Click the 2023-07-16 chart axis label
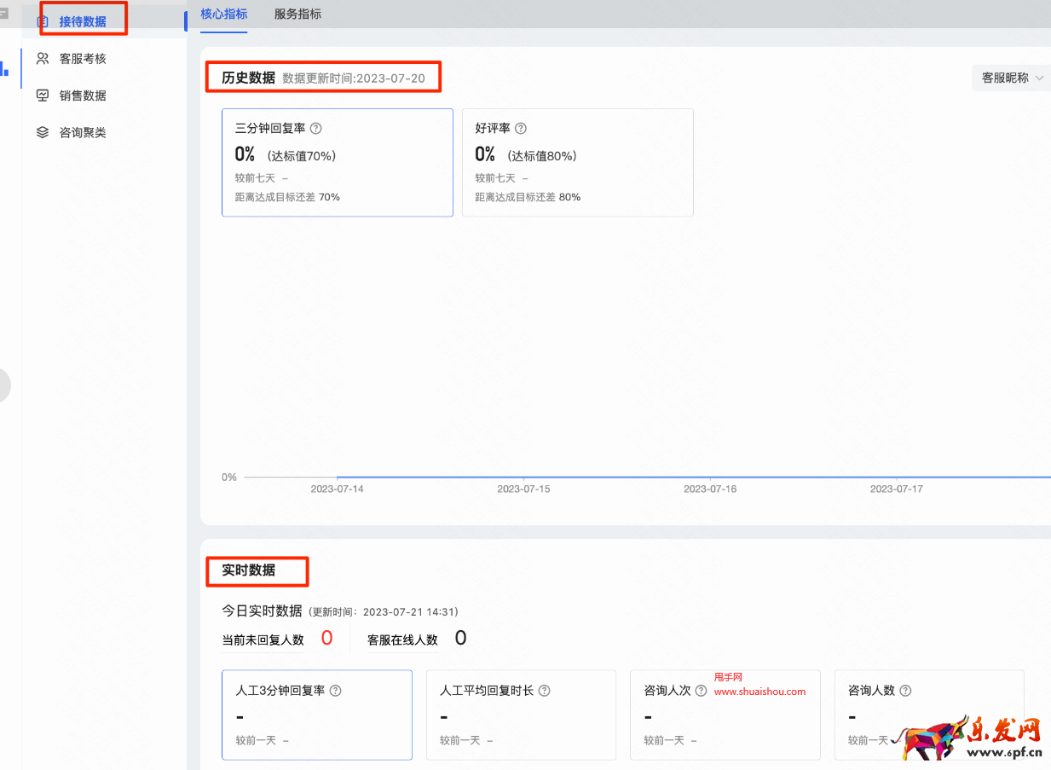Viewport: 1051px width, 770px height. (710, 489)
